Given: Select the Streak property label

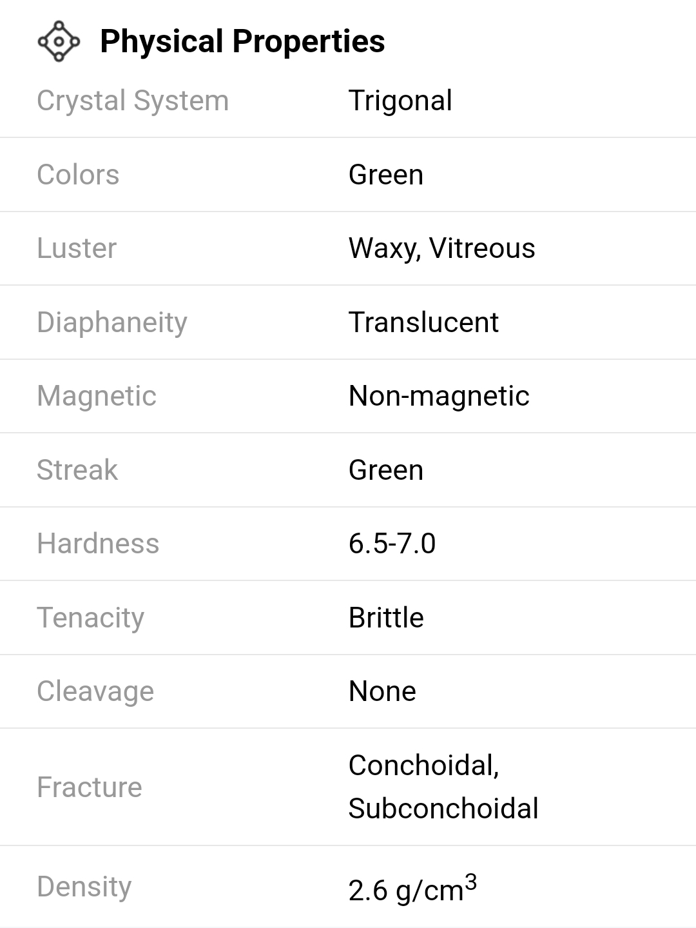Looking at the screenshot, I should click(x=77, y=470).
